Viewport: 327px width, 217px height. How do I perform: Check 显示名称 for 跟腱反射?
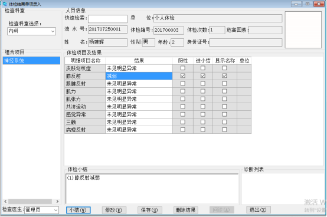(x=224, y=84)
